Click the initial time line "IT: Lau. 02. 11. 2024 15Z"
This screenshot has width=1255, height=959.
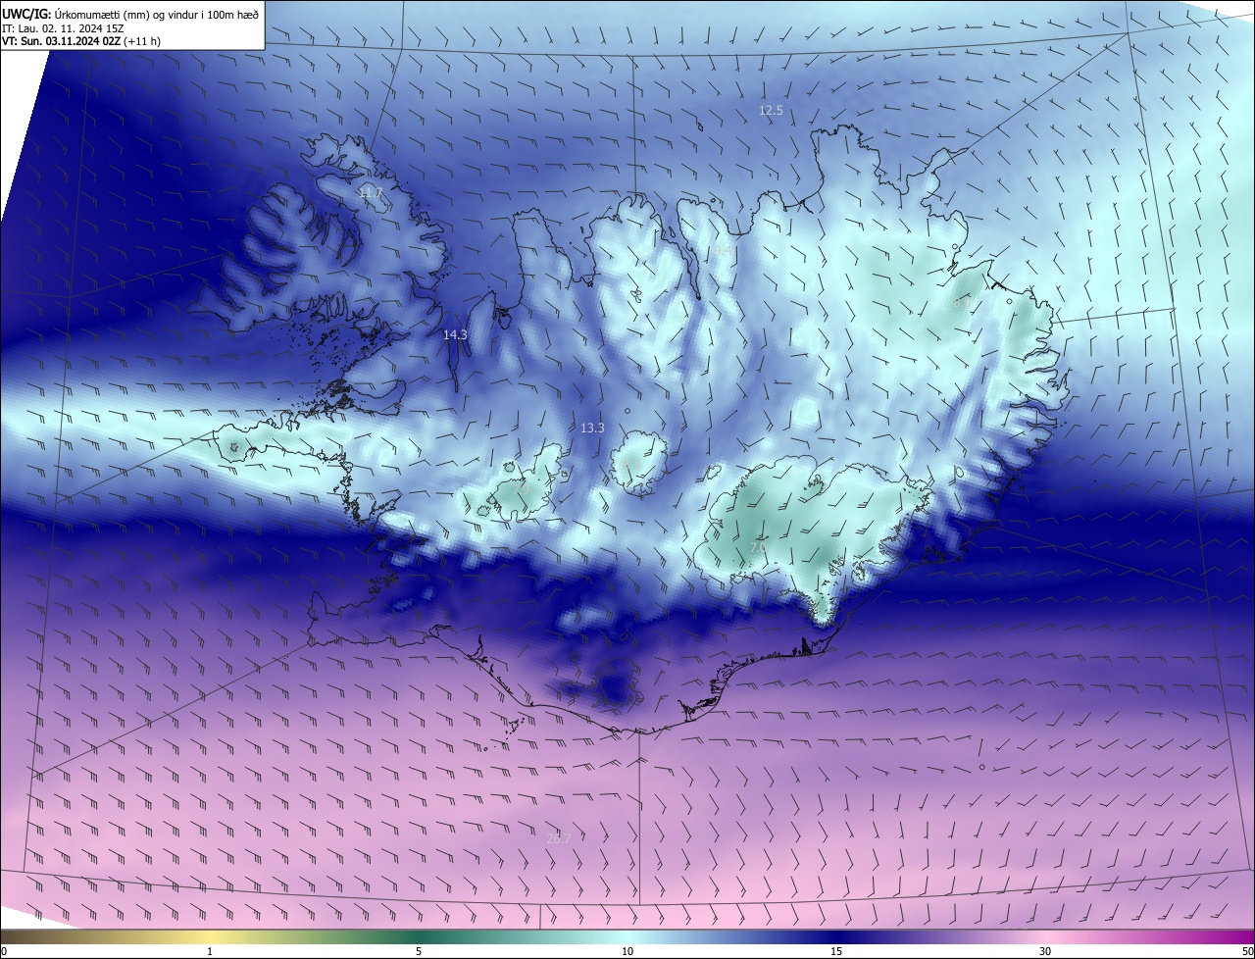tap(63, 28)
